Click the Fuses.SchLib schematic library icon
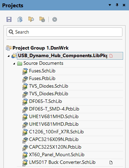This screenshot has height=168, width=129. (x=25, y=71)
